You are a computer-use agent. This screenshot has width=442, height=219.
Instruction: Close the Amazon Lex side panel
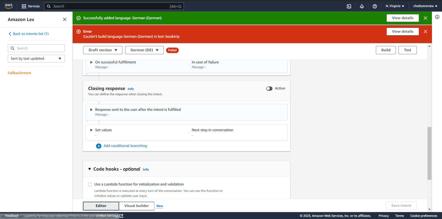point(65,19)
